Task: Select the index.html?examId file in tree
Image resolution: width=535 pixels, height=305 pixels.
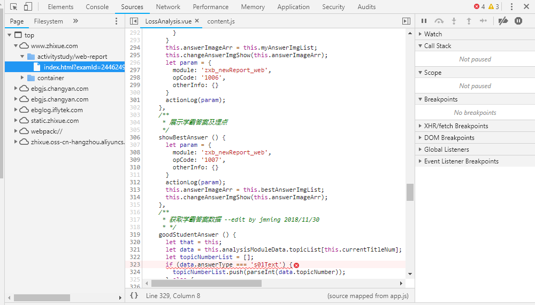Action: tap(65, 67)
